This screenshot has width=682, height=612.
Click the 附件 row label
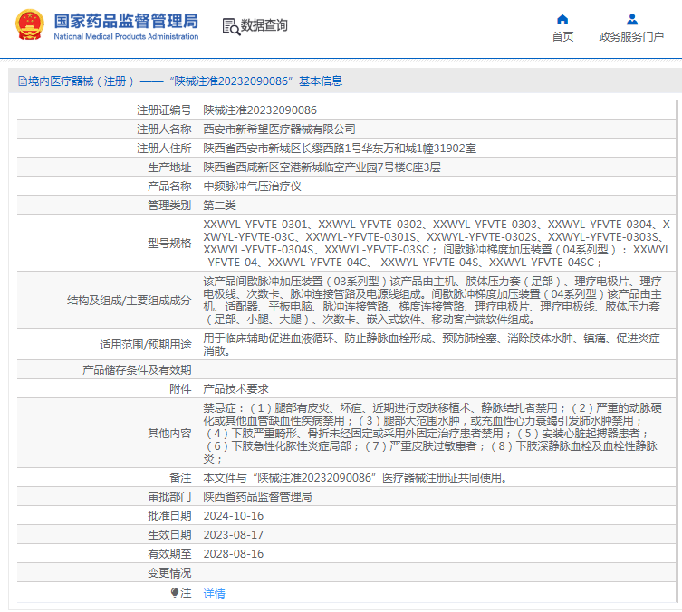[180, 389]
